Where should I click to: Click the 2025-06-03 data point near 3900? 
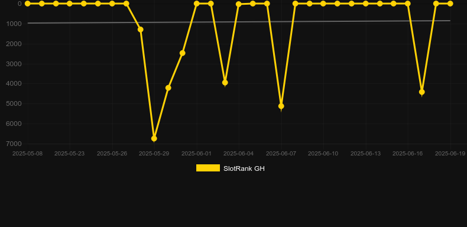coord(225,83)
